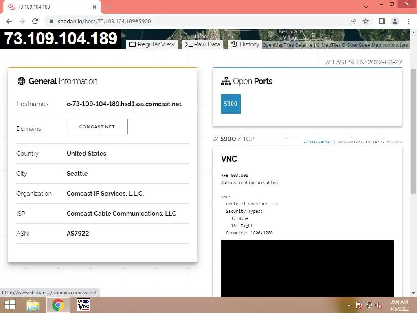The width and height of the screenshot is (417, 313).
Task: Click the Authentication disabled line
Action: coord(249,183)
